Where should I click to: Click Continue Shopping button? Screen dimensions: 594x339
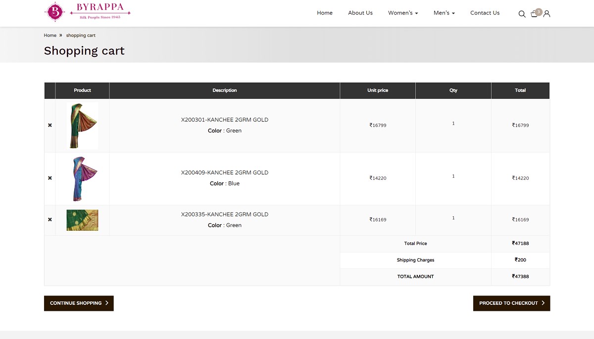tap(79, 303)
